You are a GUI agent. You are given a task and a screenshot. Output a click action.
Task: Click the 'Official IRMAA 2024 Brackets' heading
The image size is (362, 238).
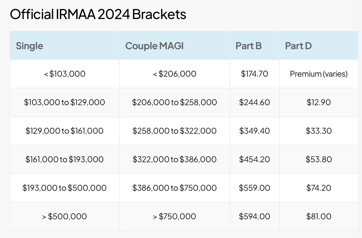98,15
